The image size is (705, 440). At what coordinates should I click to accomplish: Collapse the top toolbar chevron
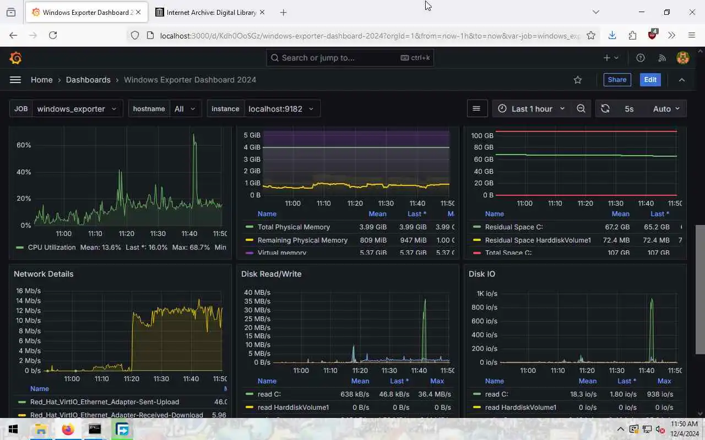tap(682, 80)
